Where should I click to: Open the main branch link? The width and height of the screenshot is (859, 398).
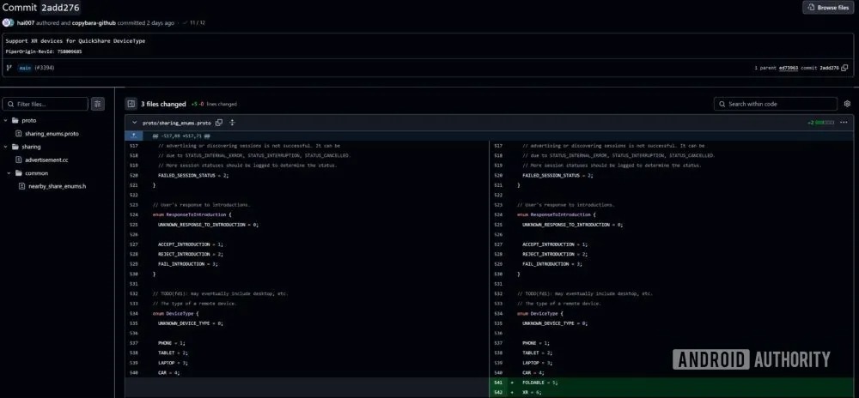coord(24,67)
